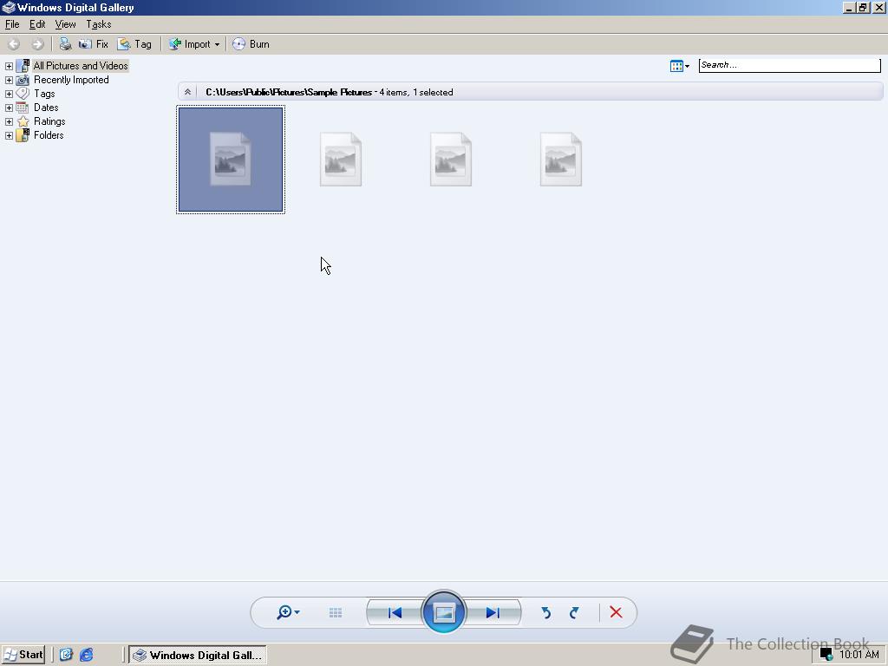Select the third picture thumbnail
This screenshot has height=666, width=888.
coord(451,160)
